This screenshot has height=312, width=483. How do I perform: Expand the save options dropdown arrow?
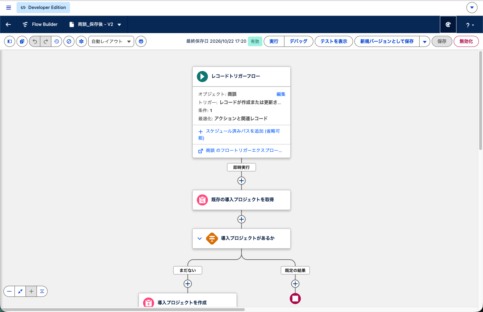pos(425,41)
